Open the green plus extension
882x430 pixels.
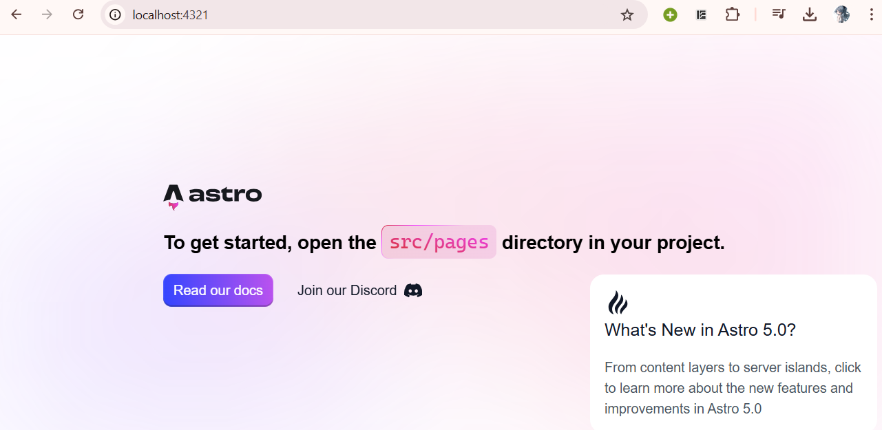click(x=670, y=14)
